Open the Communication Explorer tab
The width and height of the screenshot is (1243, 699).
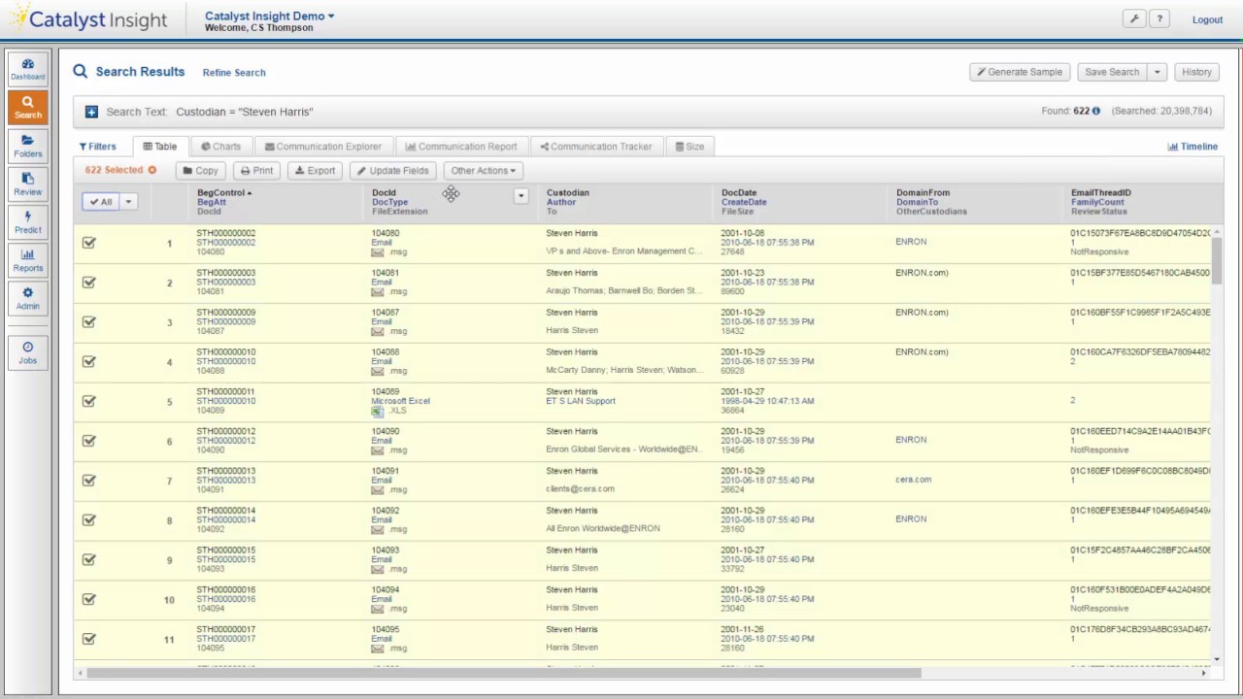tap(323, 147)
